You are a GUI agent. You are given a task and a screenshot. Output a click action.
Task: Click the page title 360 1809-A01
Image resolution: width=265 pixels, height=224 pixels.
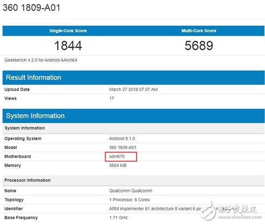point(31,8)
